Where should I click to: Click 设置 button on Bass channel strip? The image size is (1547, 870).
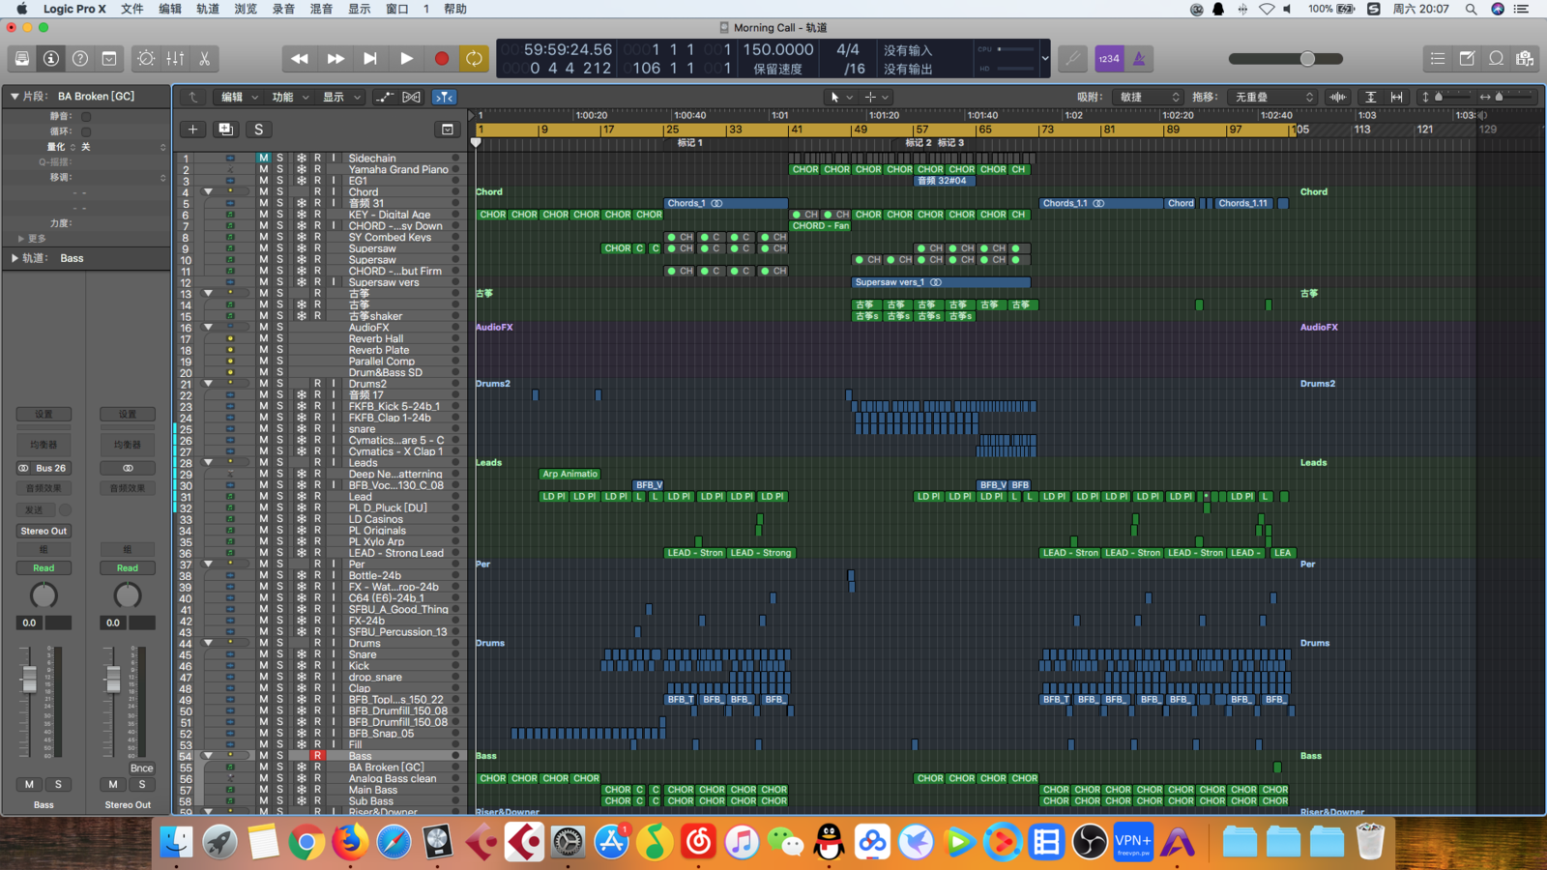pyautogui.click(x=44, y=414)
